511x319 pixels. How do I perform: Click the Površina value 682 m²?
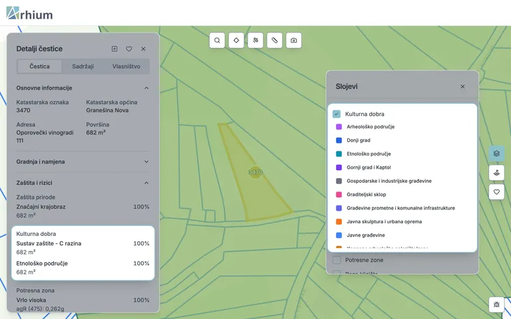(96, 132)
